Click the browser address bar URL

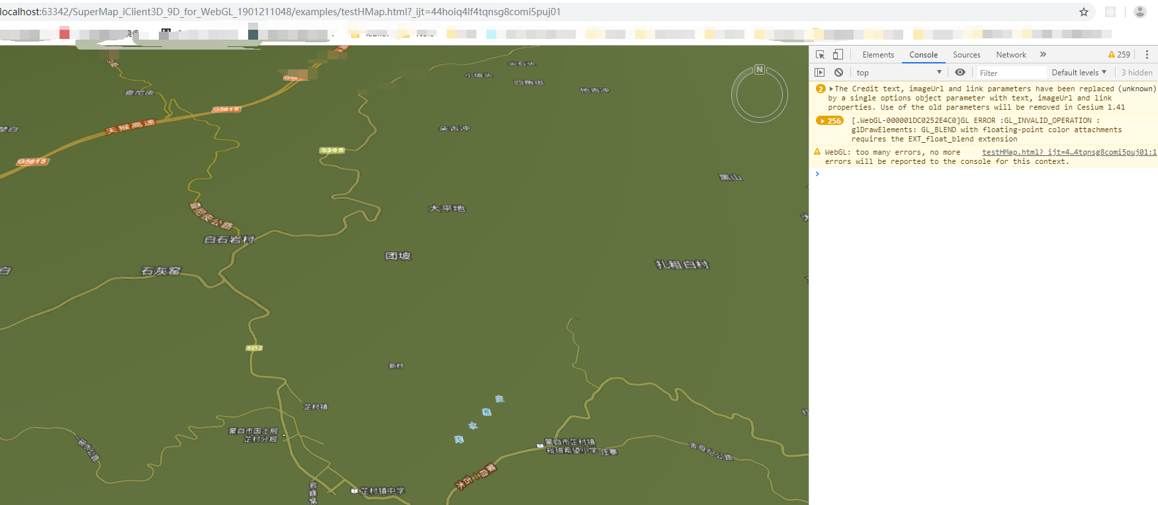coord(281,12)
